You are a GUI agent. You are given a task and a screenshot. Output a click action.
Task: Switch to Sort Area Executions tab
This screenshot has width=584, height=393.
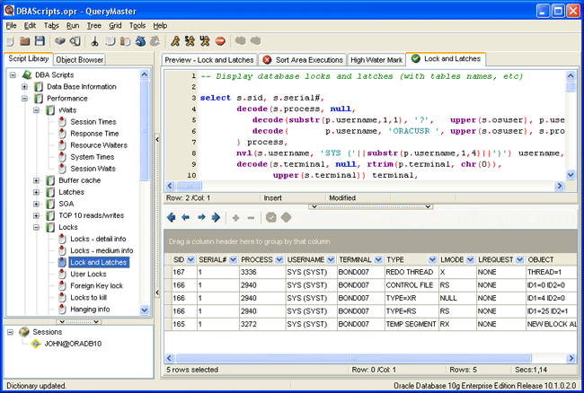[302, 60]
